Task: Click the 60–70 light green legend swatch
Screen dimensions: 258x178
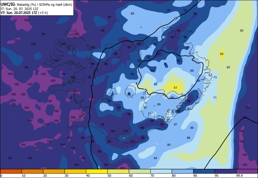Action: point(140,171)
